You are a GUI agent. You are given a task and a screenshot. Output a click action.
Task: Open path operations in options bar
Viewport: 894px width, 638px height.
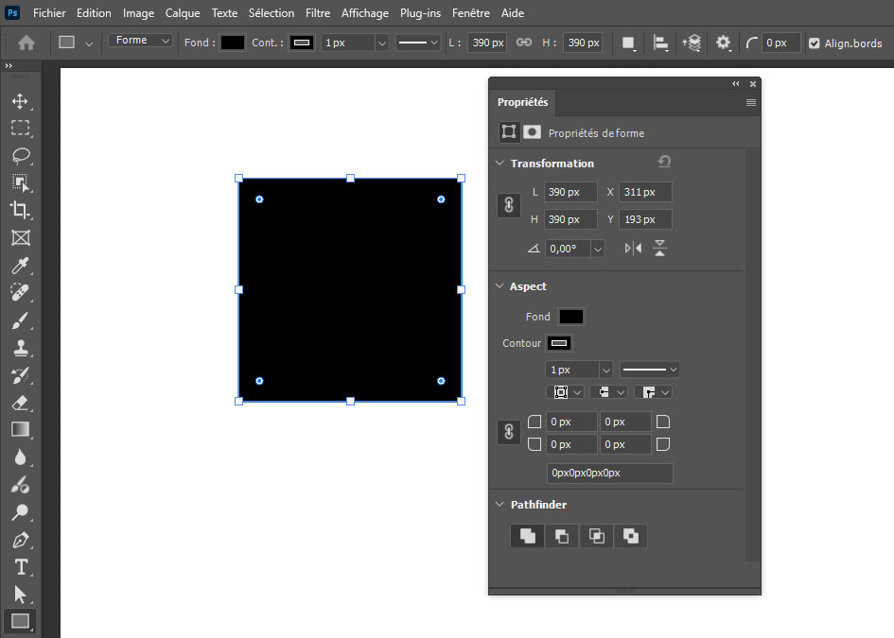628,43
